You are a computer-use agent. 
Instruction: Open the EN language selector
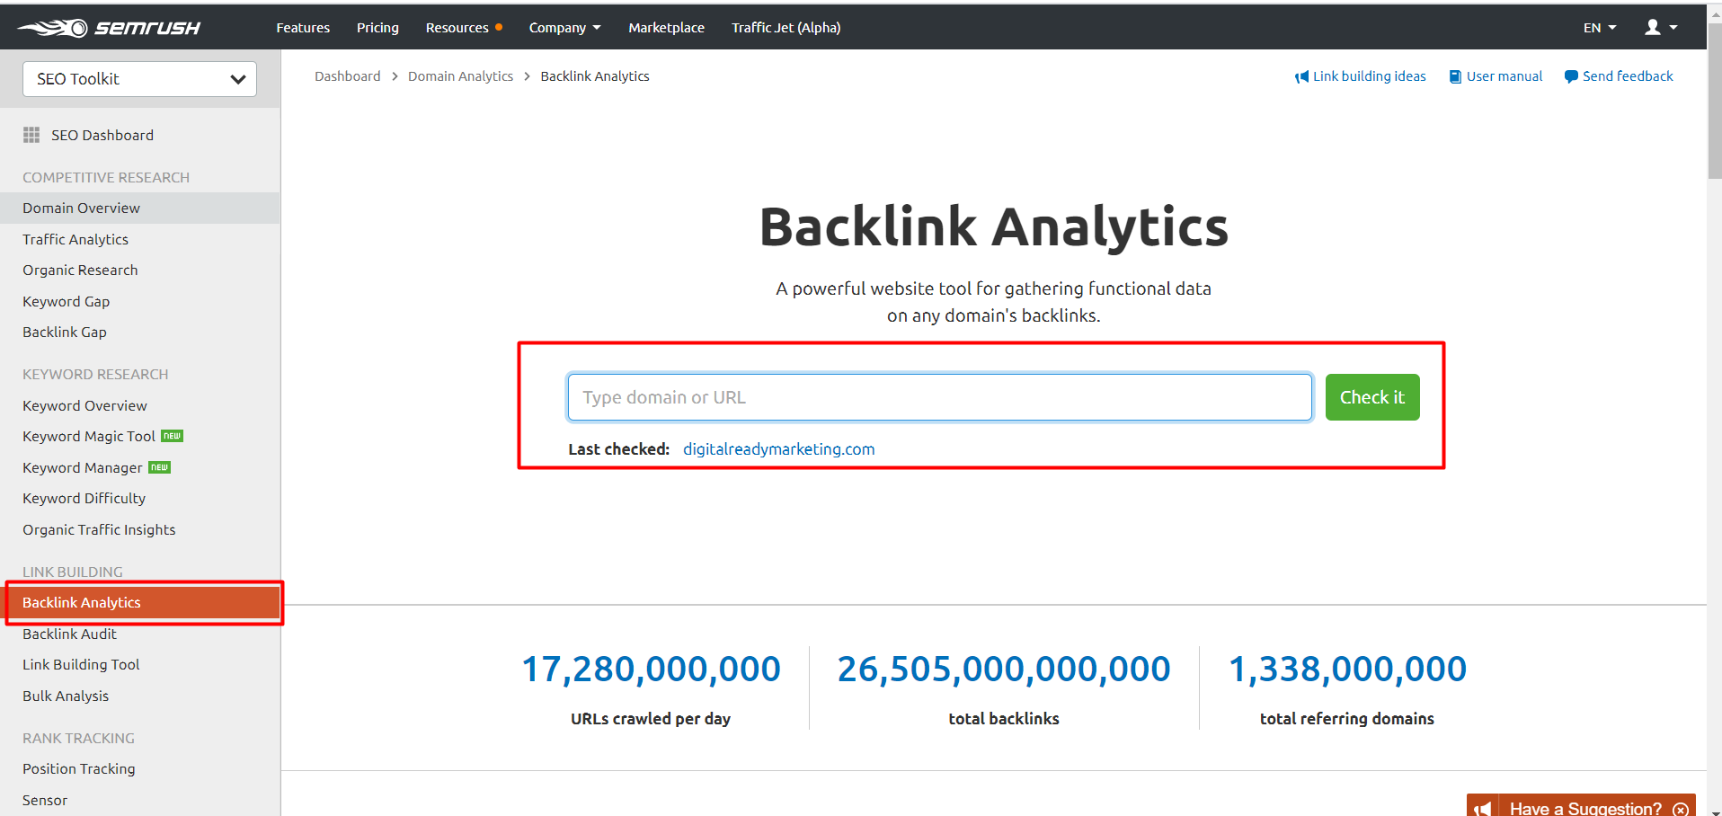coord(1599,28)
